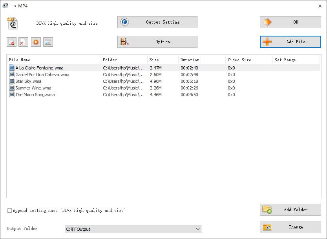
Task: Click file icon beside Summer Wine.wma
Action: pos(12,88)
